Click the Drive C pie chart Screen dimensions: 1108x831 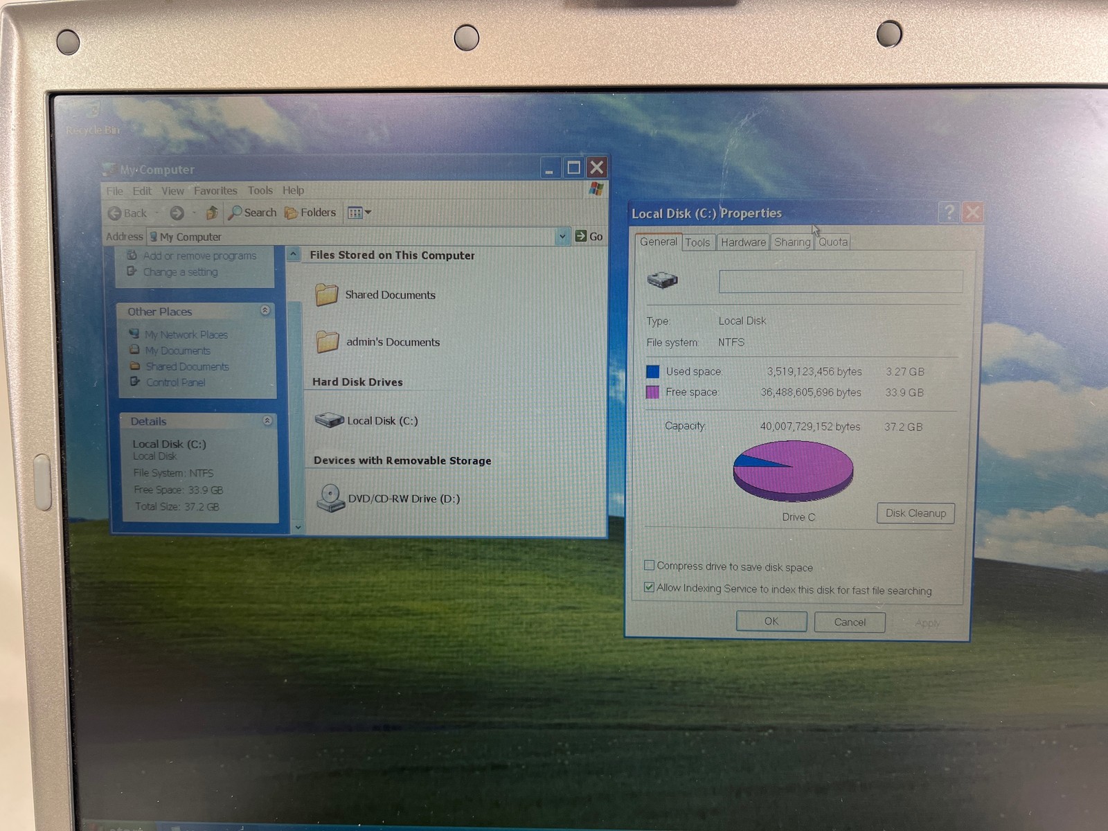[x=793, y=471]
